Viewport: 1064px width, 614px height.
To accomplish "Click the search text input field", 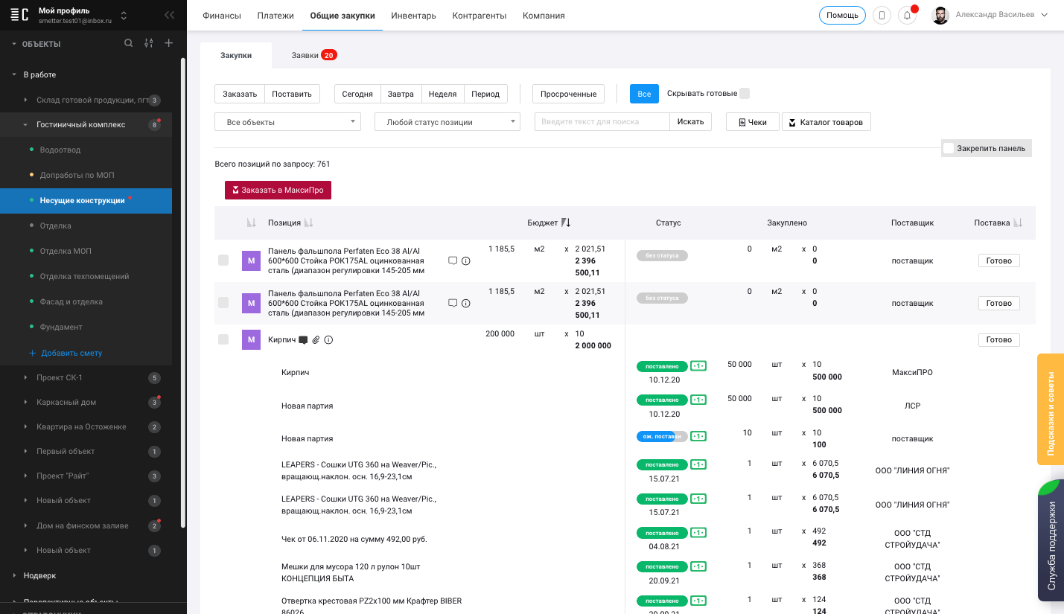I will pyautogui.click(x=602, y=122).
